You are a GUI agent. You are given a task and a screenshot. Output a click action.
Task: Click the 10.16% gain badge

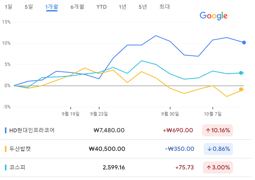pos(218,130)
